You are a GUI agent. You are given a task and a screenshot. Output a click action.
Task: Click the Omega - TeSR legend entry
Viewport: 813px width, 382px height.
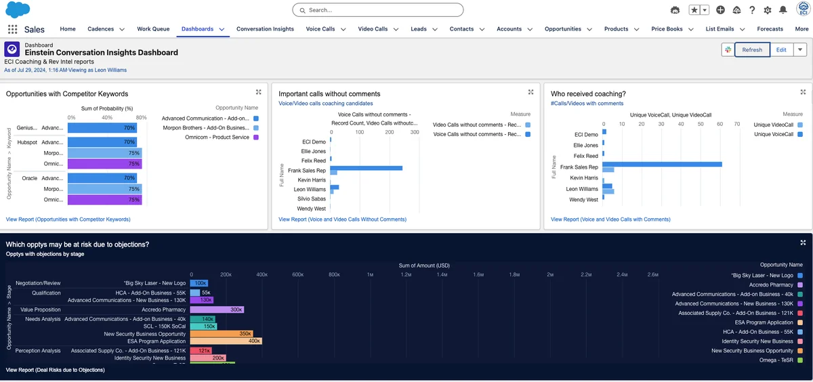(776, 360)
